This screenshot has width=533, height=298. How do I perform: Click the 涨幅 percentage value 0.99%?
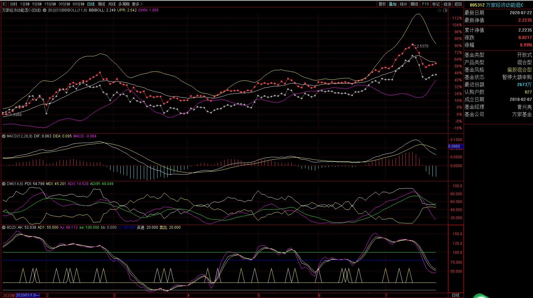[526, 45]
